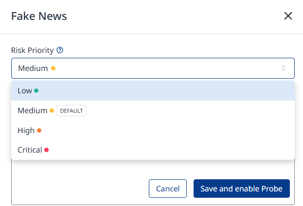Click the up-down chevron in Risk Priority field
Screen dimensions: 303x206
284,69
